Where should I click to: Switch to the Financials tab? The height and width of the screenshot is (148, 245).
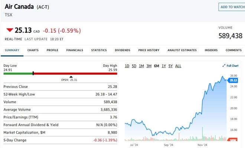pos(75,50)
